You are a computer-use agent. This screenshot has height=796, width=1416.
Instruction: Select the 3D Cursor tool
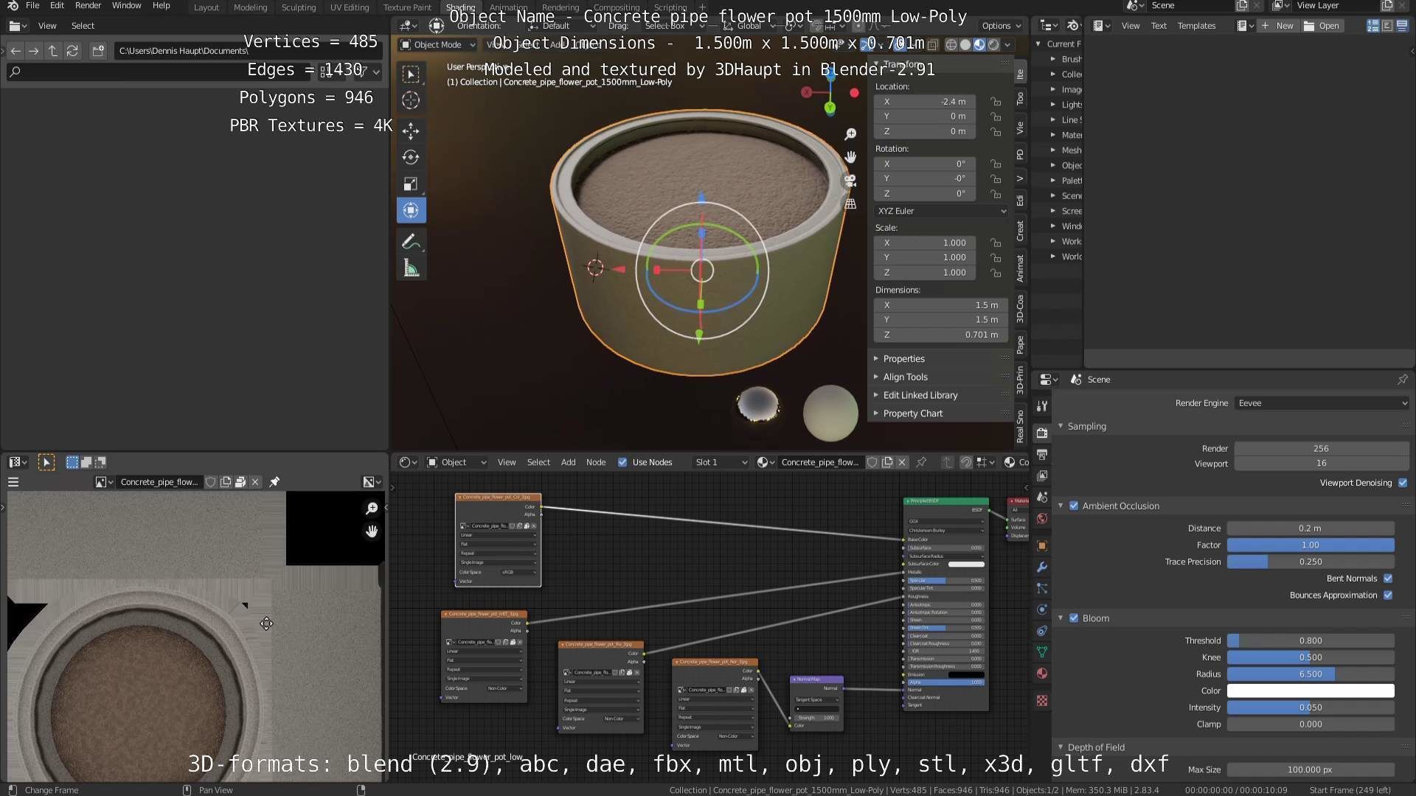(x=411, y=100)
